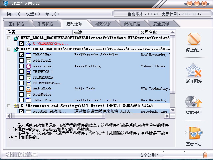Click the 位置 column header
The height and width of the screenshot is (160, 213).
[39, 32]
